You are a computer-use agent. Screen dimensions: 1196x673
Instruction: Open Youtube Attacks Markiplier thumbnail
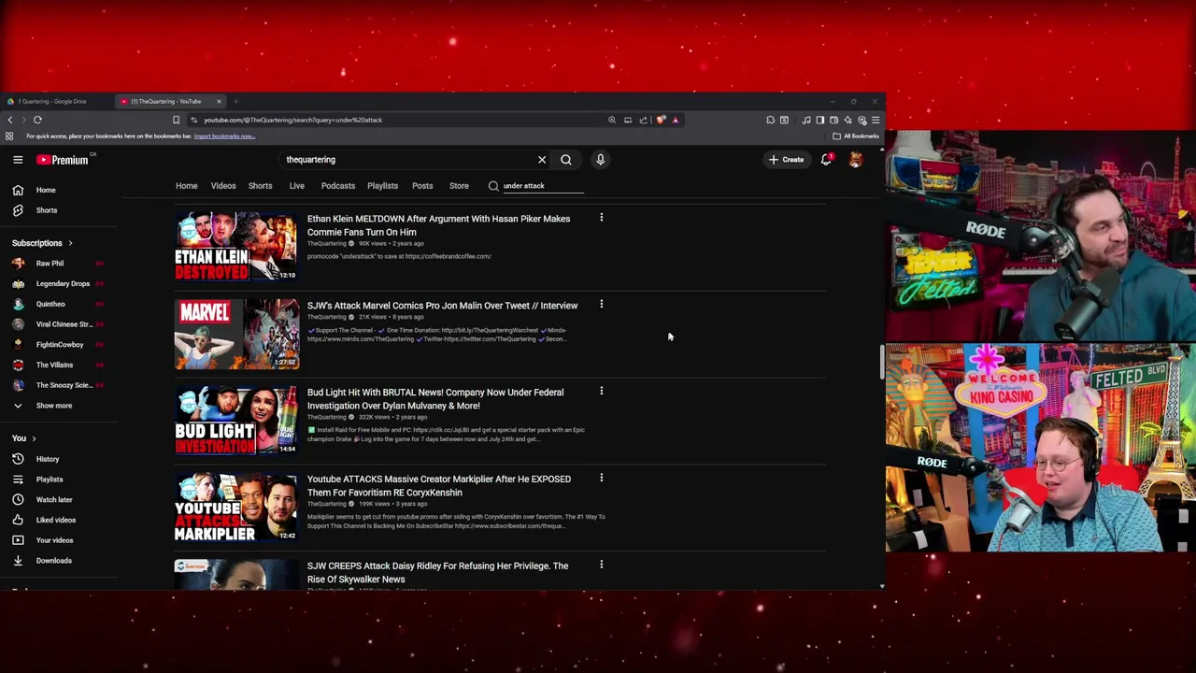[236, 508]
